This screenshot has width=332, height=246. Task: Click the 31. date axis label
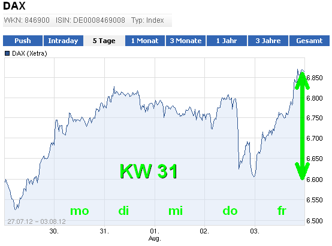point(104,231)
